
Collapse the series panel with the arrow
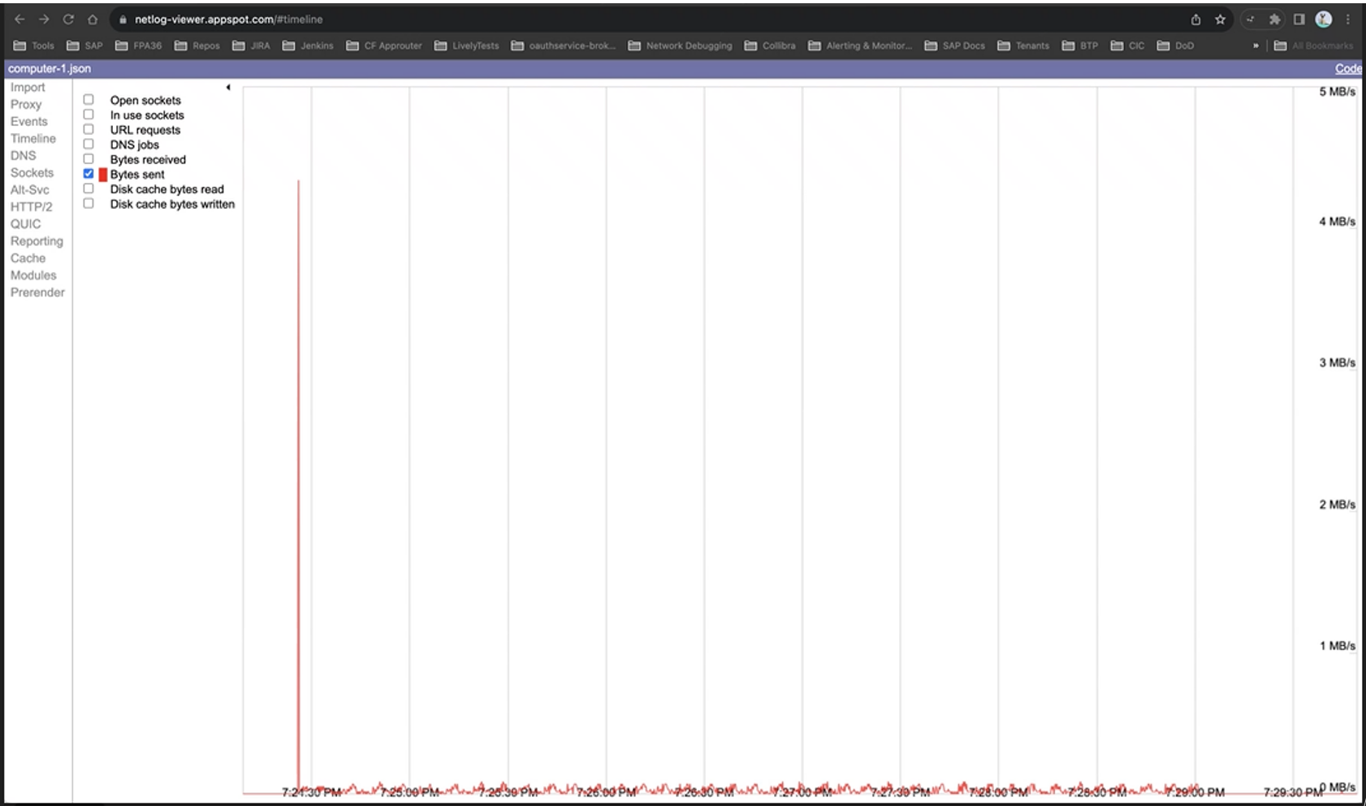pyautogui.click(x=228, y=87)
